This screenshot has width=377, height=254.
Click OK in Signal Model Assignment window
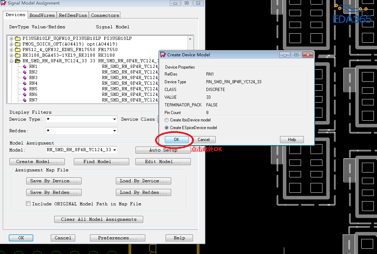[x=21, y=238]
